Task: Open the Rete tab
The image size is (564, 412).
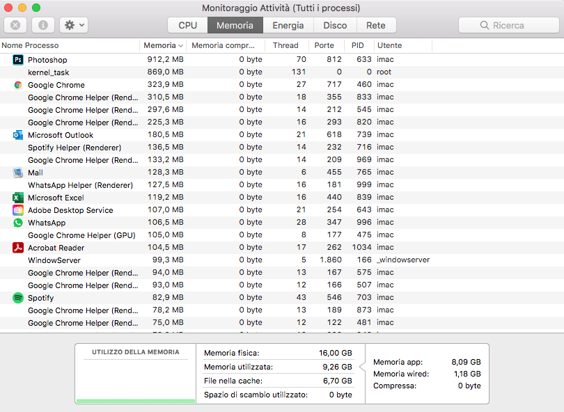Action: tap(376, 26)
